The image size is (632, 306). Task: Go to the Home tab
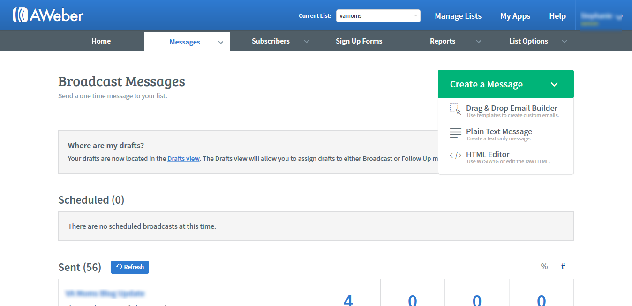click(x=101, y=41)
